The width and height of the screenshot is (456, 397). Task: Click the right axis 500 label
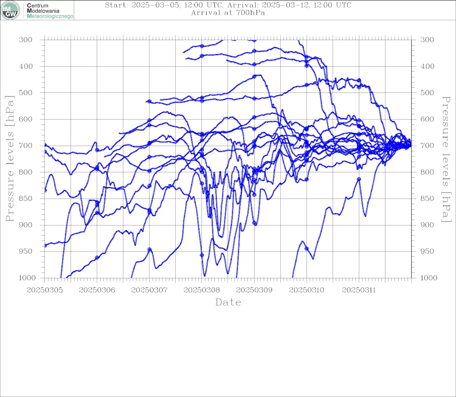[x=427, y=93]
